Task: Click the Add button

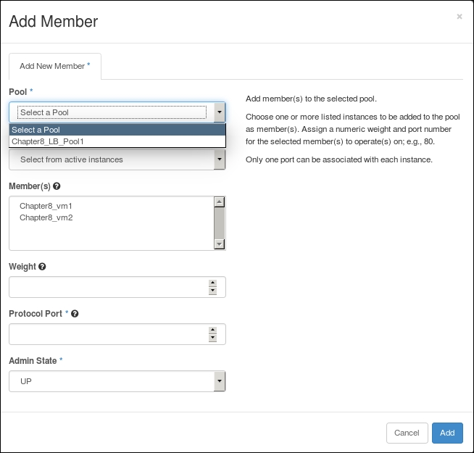Action: click(447, 433)
